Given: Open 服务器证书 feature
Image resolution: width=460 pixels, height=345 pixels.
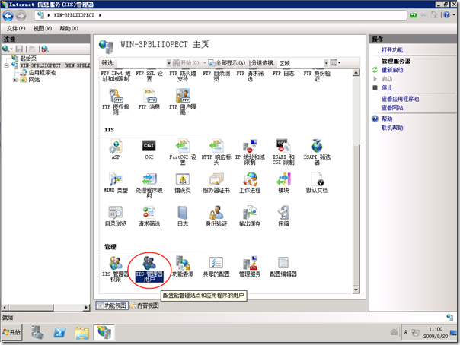Looking at the screenshot, I should point(216,182).
